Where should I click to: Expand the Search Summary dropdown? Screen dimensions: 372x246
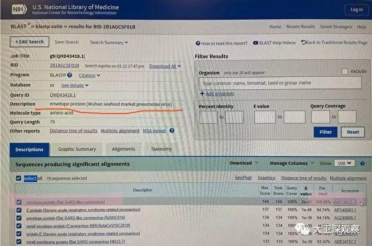[x=109, y=42]
